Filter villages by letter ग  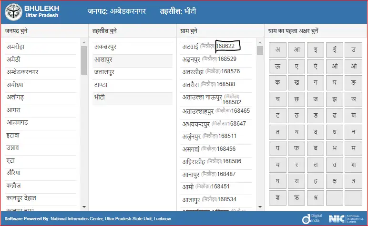point(316,83)
